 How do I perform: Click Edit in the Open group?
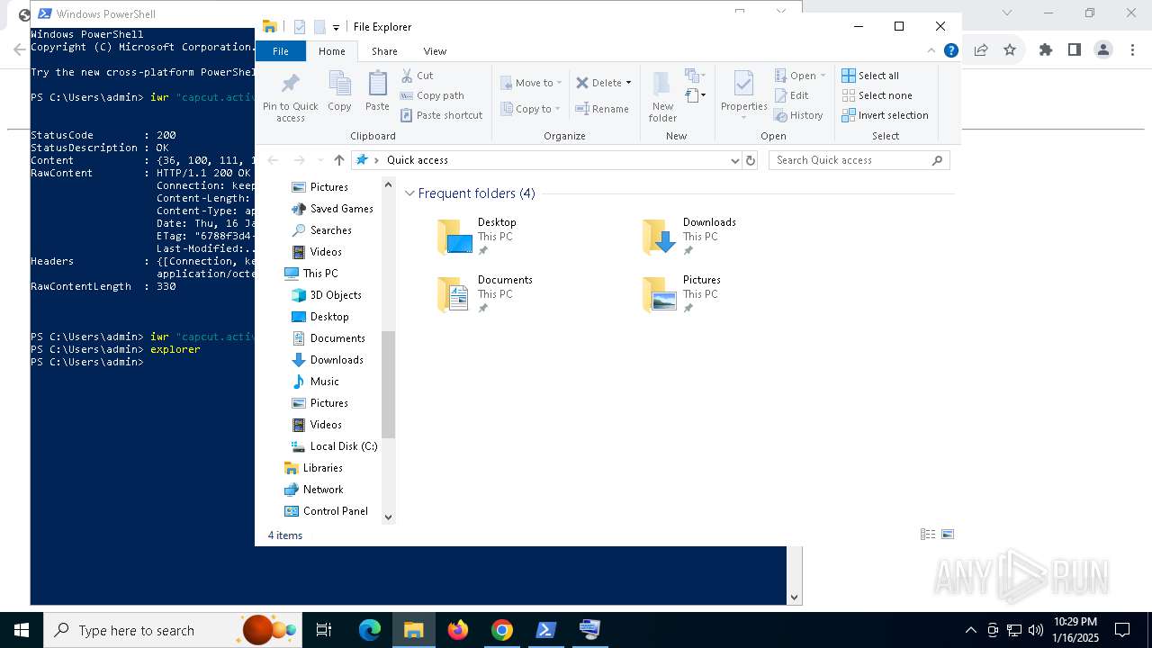point(791,95)
